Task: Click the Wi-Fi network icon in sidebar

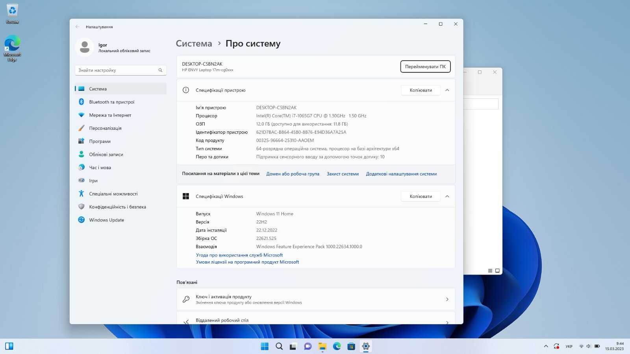Action: (82, 115)
